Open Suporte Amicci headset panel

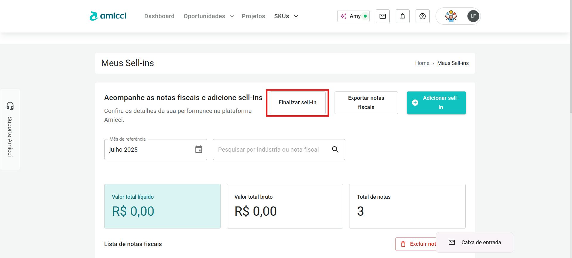(x=10, y=129)
